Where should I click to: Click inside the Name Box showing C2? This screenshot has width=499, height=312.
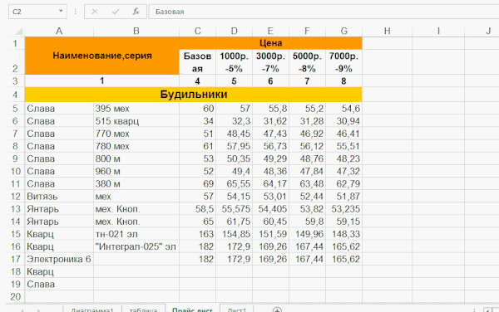(x=33, y=12)
